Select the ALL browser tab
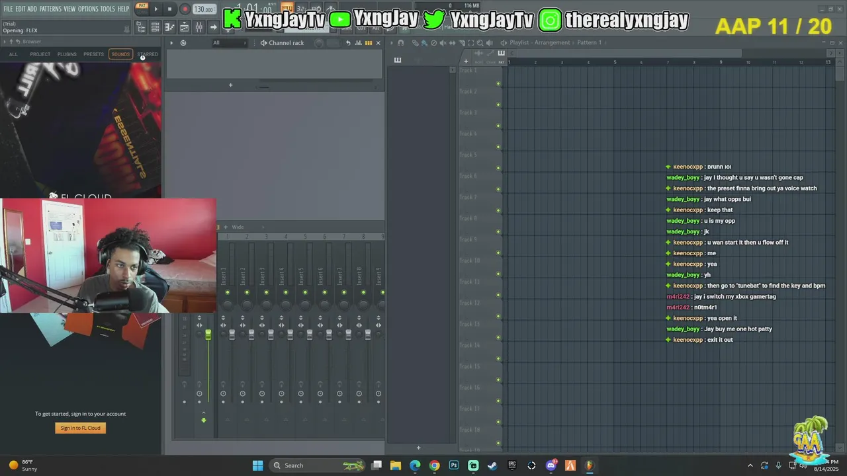The height and width of the screenshot is (476, 847). (x=13, y=54)
